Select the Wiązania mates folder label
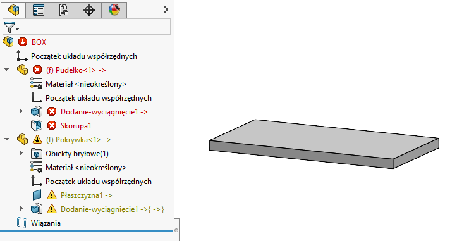The image size is (457, 241). [x=46, y=223]
